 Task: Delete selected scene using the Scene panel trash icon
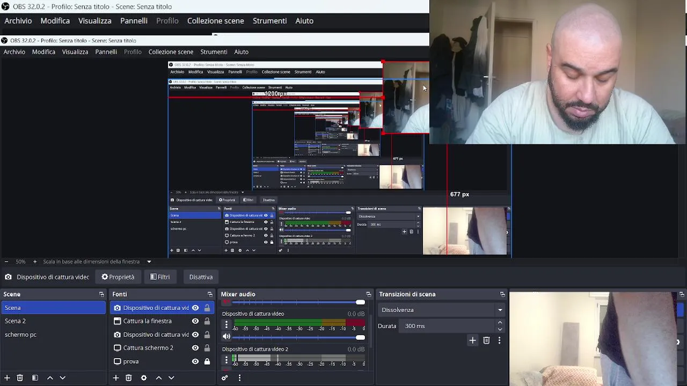pos(20,378)
